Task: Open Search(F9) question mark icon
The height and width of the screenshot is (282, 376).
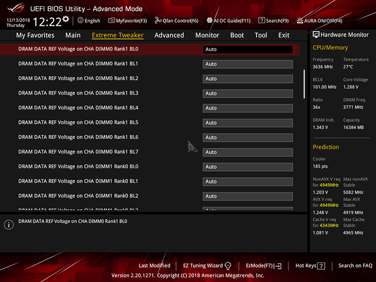Action: (262, 21)
